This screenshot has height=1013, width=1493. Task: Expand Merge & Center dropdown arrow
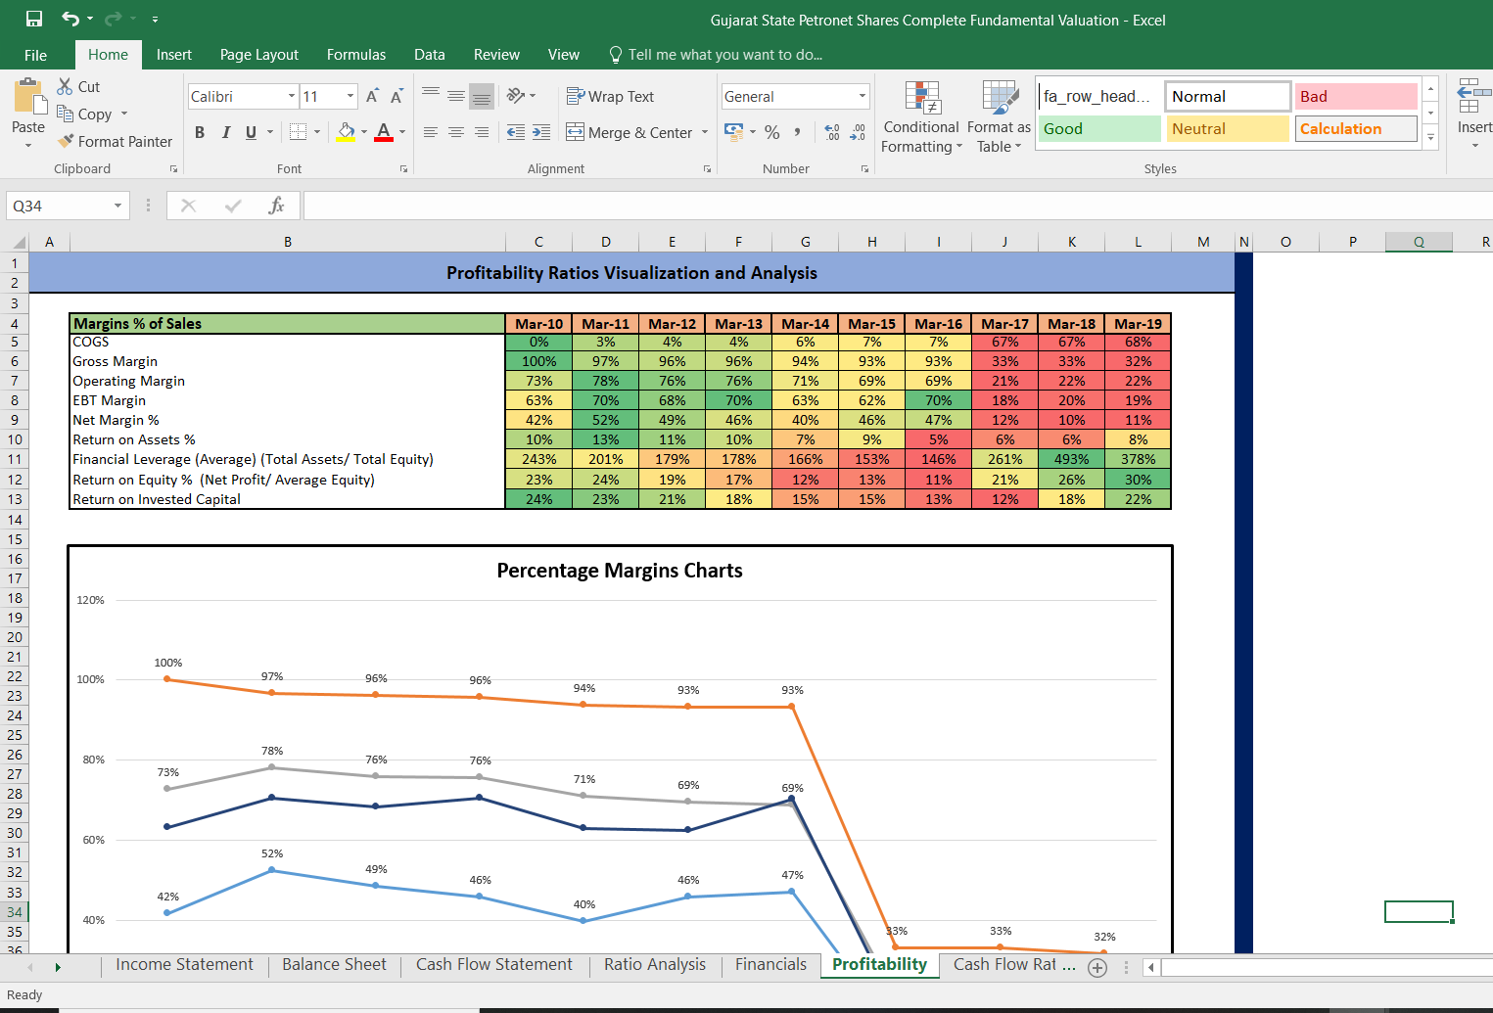tap(705, 132)
